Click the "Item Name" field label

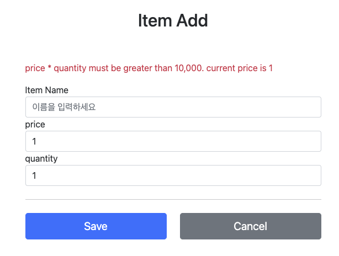[47, 90]
